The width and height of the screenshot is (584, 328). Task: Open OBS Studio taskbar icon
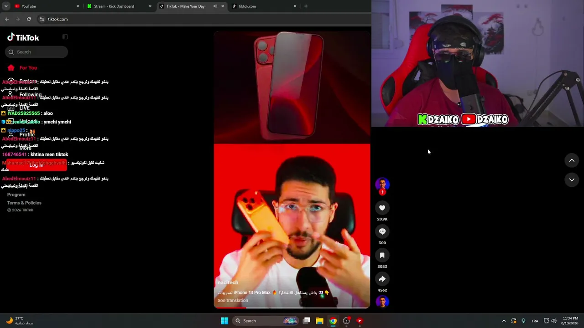coord(346,321)
